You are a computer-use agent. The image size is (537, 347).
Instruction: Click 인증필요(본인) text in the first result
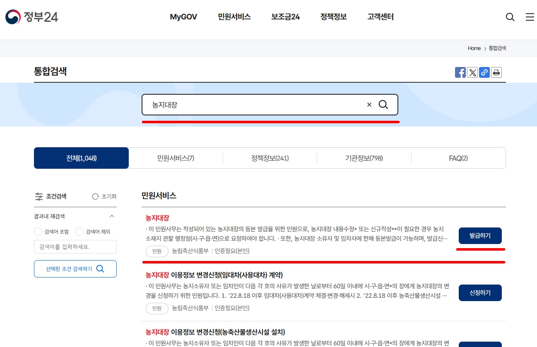(232, 251)
